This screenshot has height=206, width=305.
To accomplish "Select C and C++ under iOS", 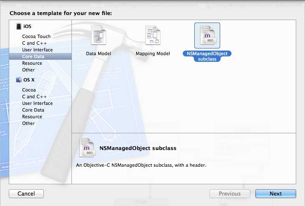I will tap(34, 43).
